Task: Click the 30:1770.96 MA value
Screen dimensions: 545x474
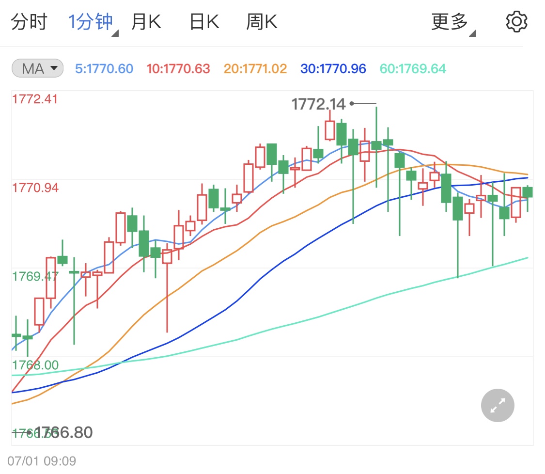Action: coord(333,68)
